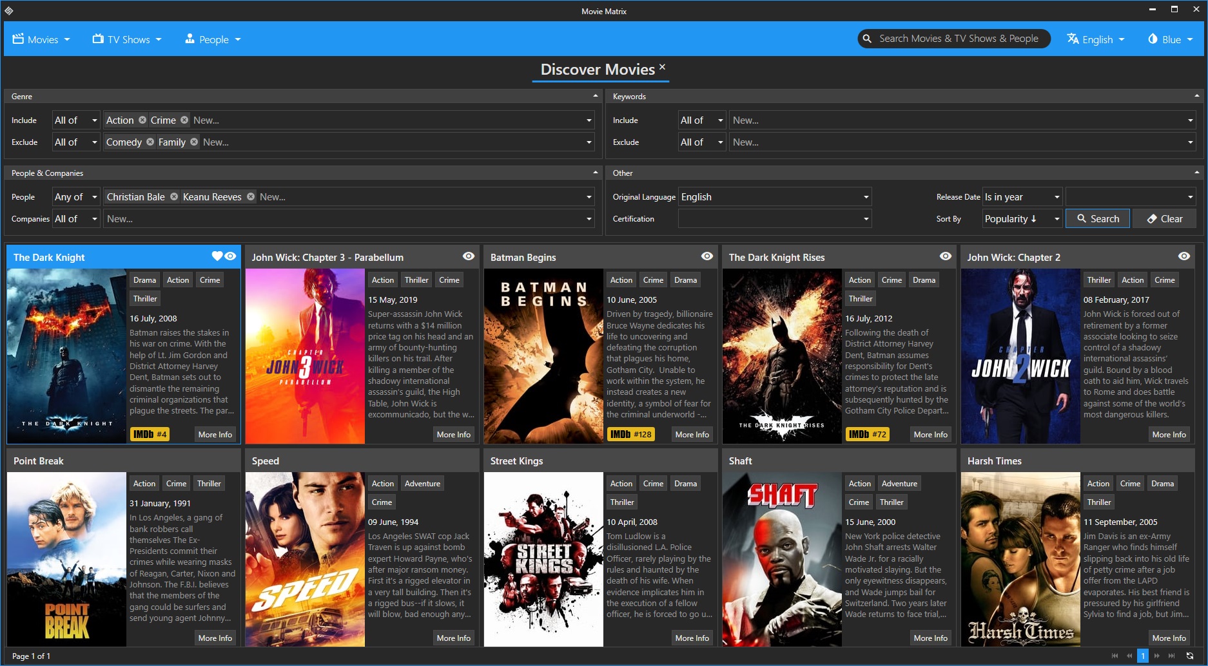
Task: Open More Info for Speed
Action: click(454, 638)
